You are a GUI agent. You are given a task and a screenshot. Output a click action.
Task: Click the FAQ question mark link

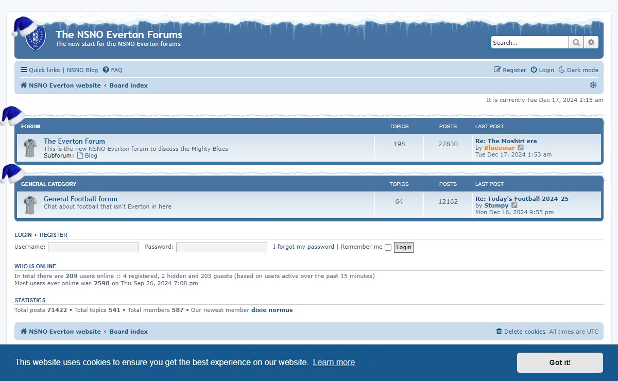(112, 70)
